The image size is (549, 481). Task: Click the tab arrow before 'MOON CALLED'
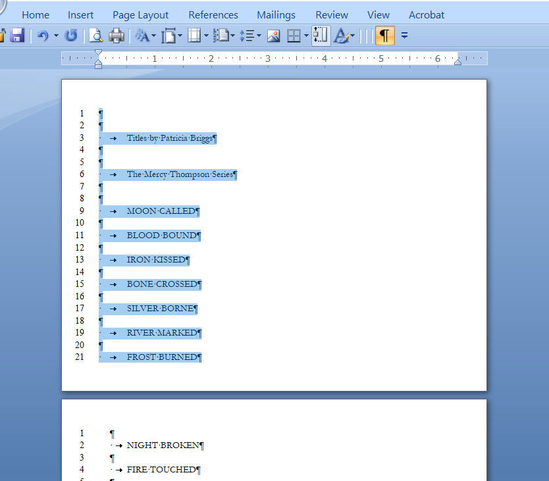pos(113,211)
